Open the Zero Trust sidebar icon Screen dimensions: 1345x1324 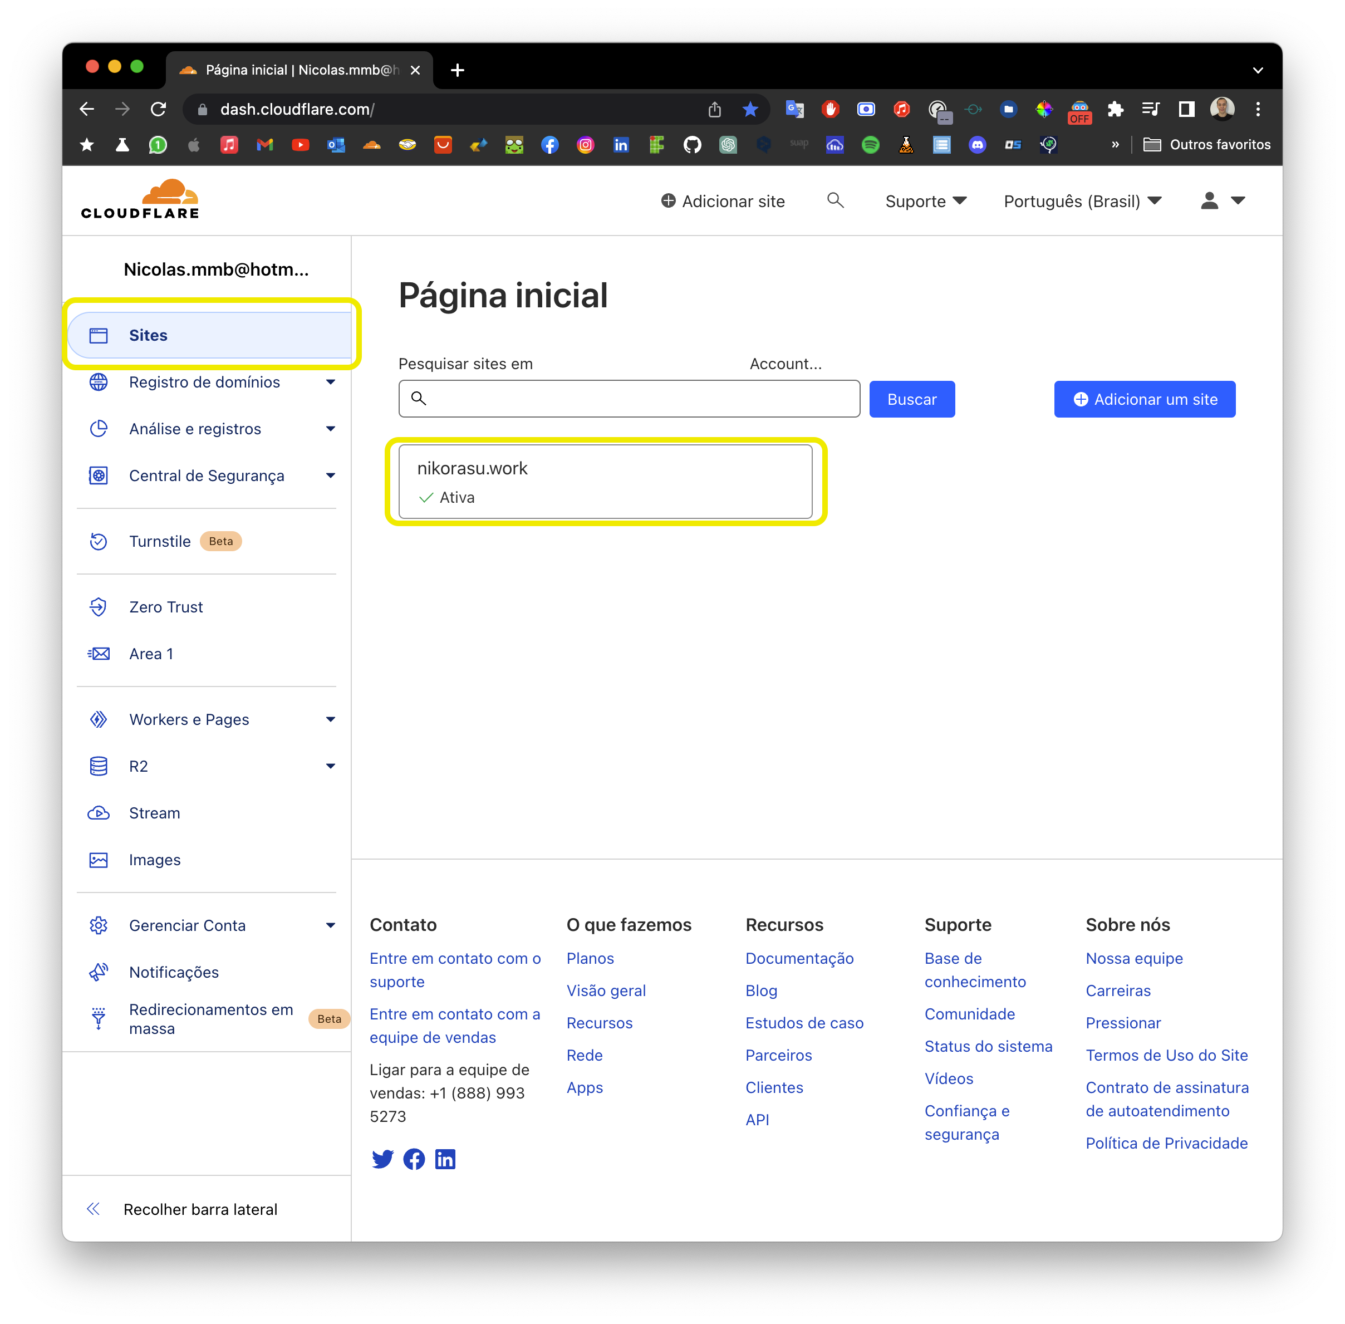tap(99, 607)
